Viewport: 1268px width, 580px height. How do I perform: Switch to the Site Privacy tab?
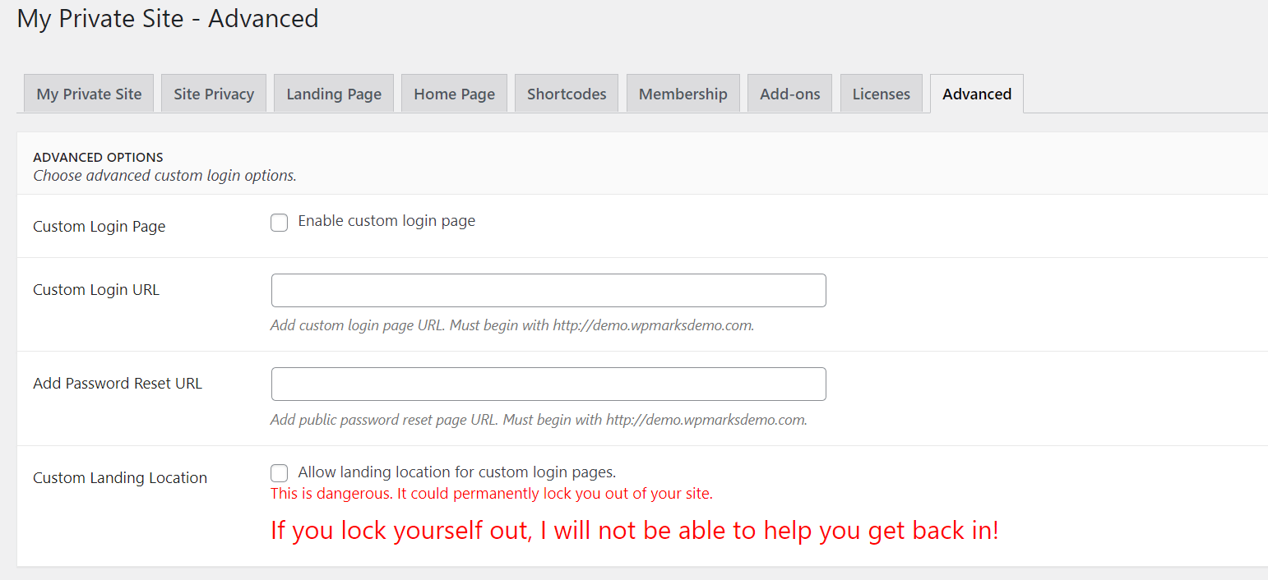click(213, 93)
